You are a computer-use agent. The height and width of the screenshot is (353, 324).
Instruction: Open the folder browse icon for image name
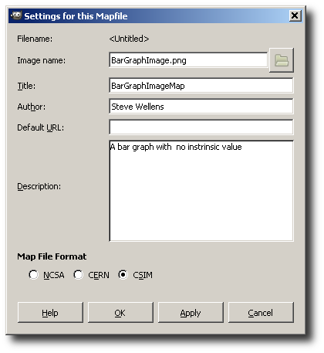click(282, 60)
